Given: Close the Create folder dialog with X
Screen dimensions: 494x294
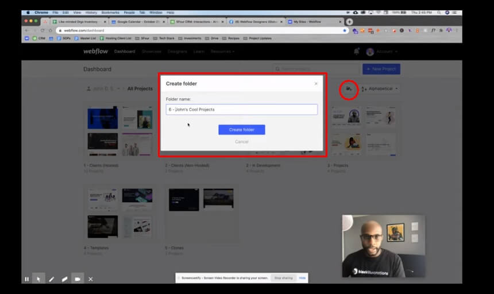Looking at the screenshot, I should [x=316, y=84].
